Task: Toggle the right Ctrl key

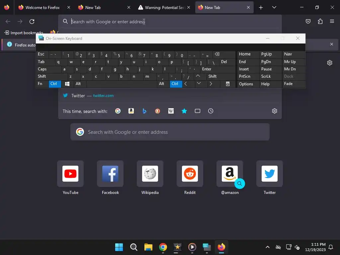Action: tap(176, 84)
